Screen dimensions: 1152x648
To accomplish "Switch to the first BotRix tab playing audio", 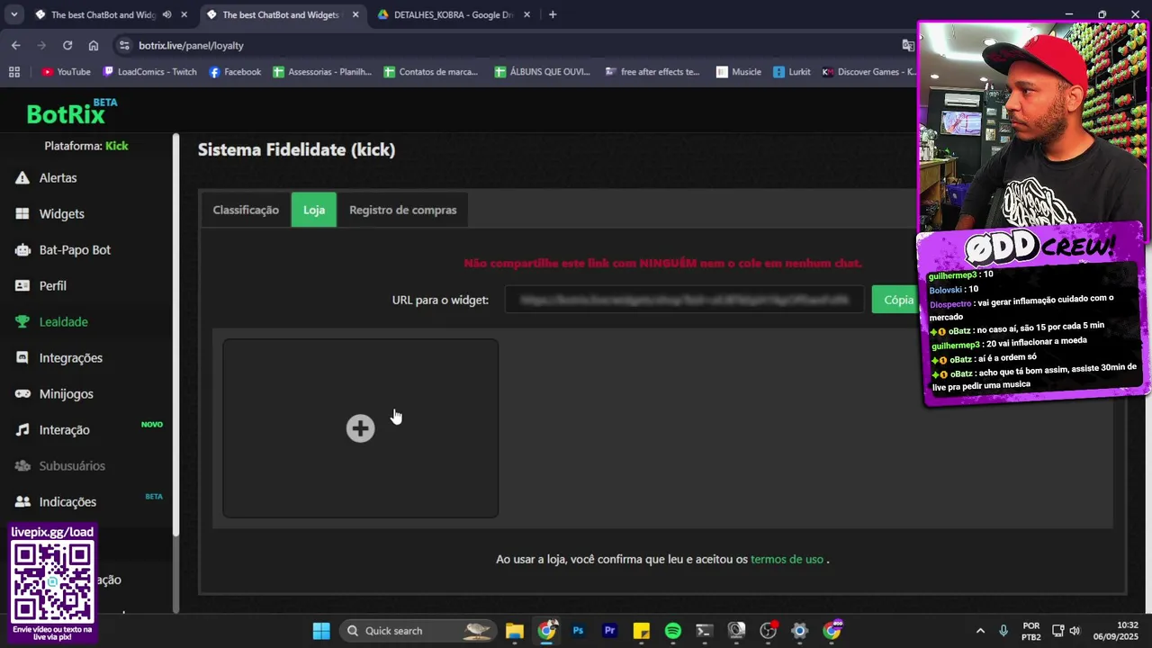I will click(103, 14).
